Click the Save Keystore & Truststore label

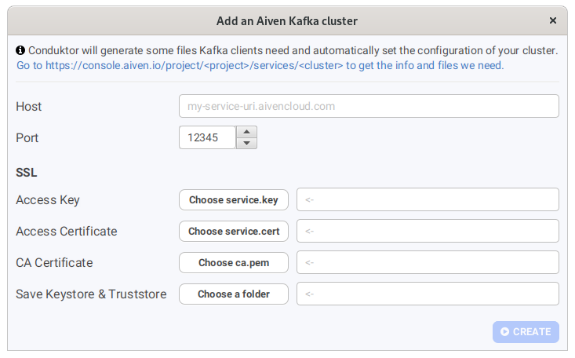[91, 294]
